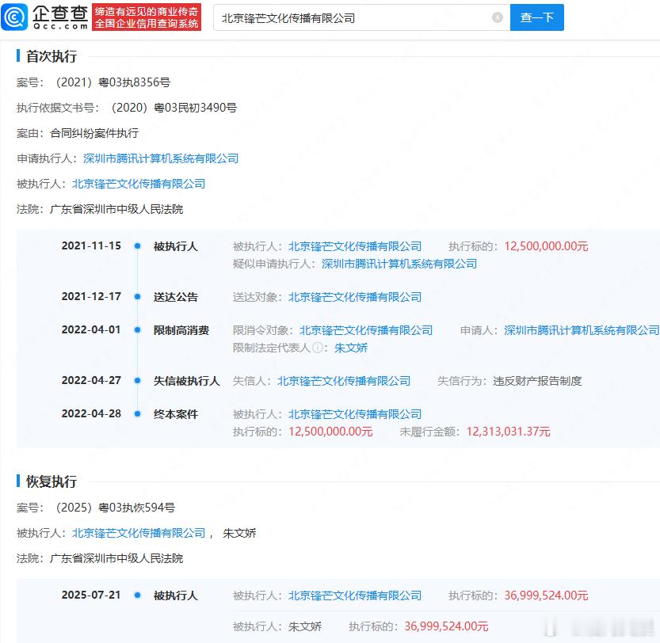Click 广东省深圳市中级人民法院 under 恢复执行
660x643 pixels.
click(x=116, y=558)
